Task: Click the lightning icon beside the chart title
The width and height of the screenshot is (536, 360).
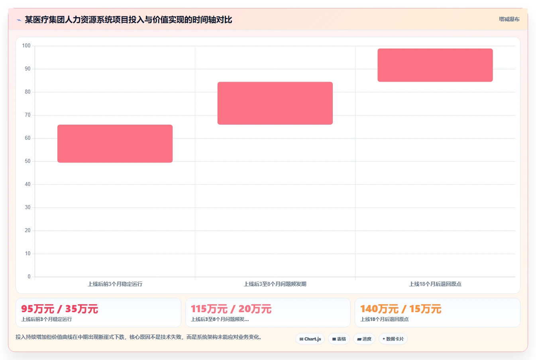Action: tap(19, 20)
